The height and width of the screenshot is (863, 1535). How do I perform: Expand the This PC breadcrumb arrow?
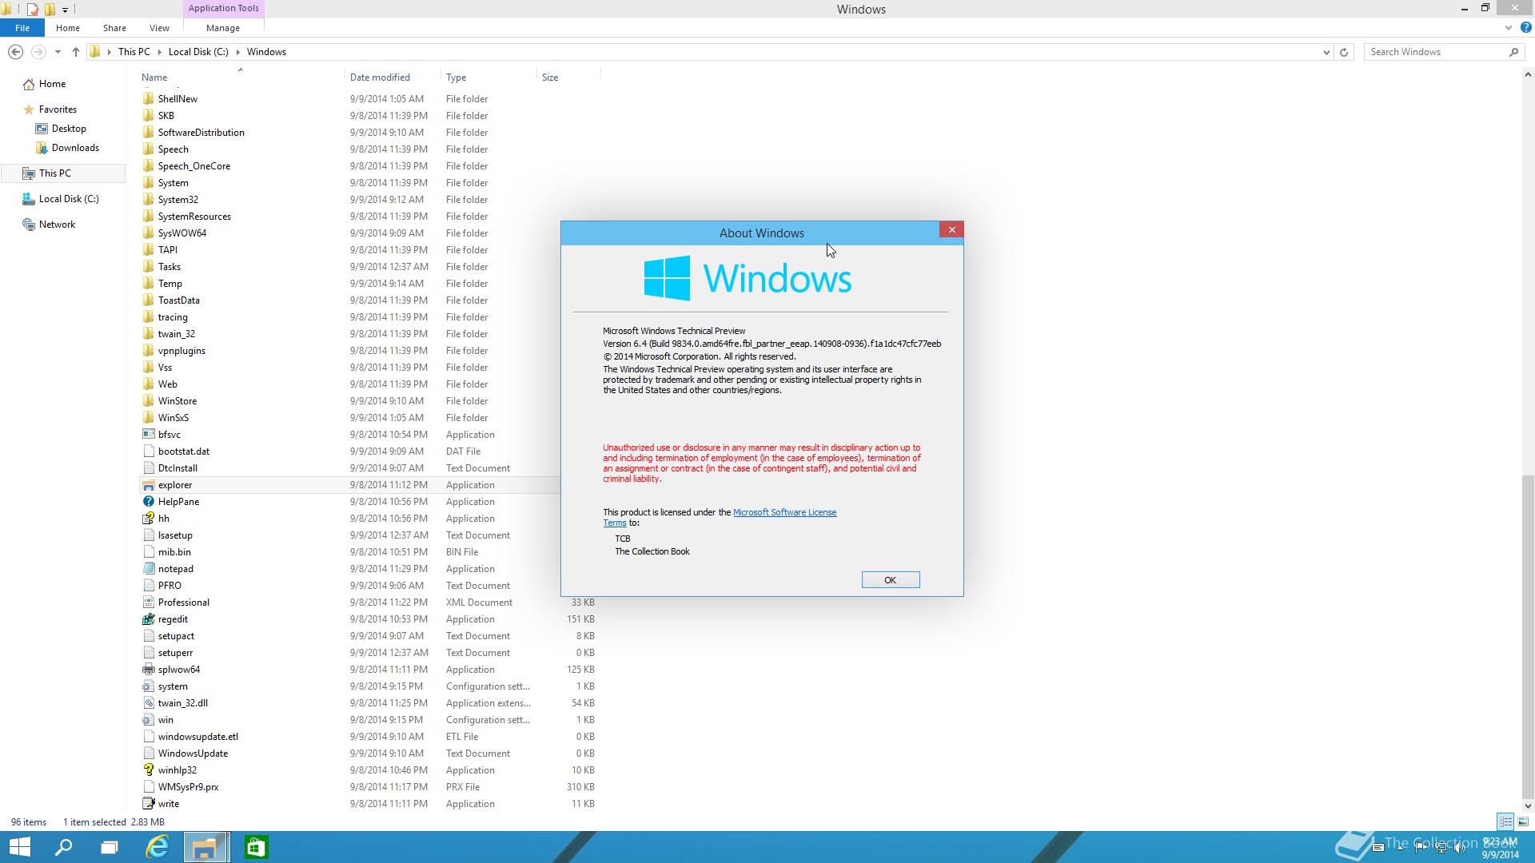(159, 52)
